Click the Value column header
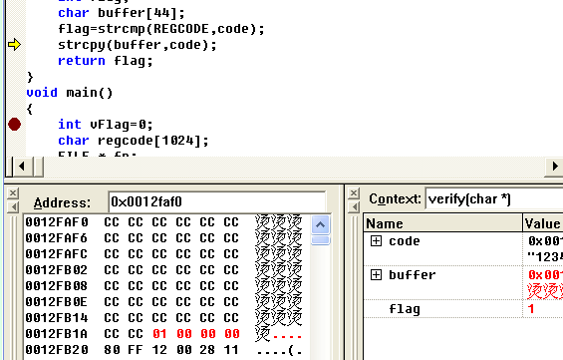Image resolution: width=563 pixels, height=360 pixels. click(542, 223)
